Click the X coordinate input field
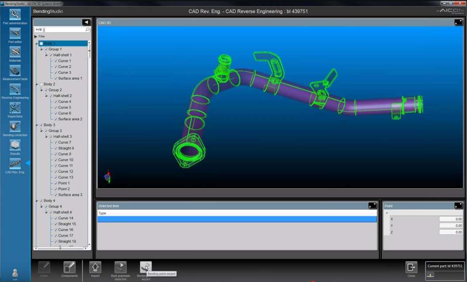 pyautogui.click(x=451, y=219)
